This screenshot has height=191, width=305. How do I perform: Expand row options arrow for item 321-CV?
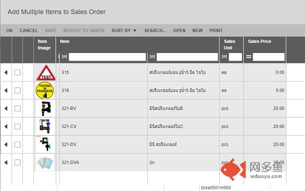(6, 127)
